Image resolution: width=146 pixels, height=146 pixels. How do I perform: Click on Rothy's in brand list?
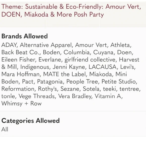pos(47,89)
